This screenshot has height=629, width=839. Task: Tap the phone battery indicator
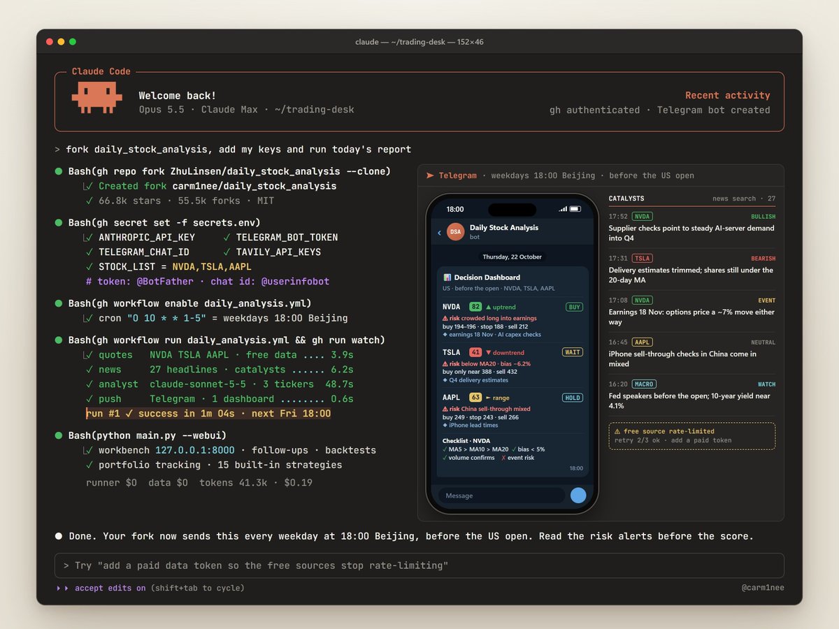click(577, 209)
